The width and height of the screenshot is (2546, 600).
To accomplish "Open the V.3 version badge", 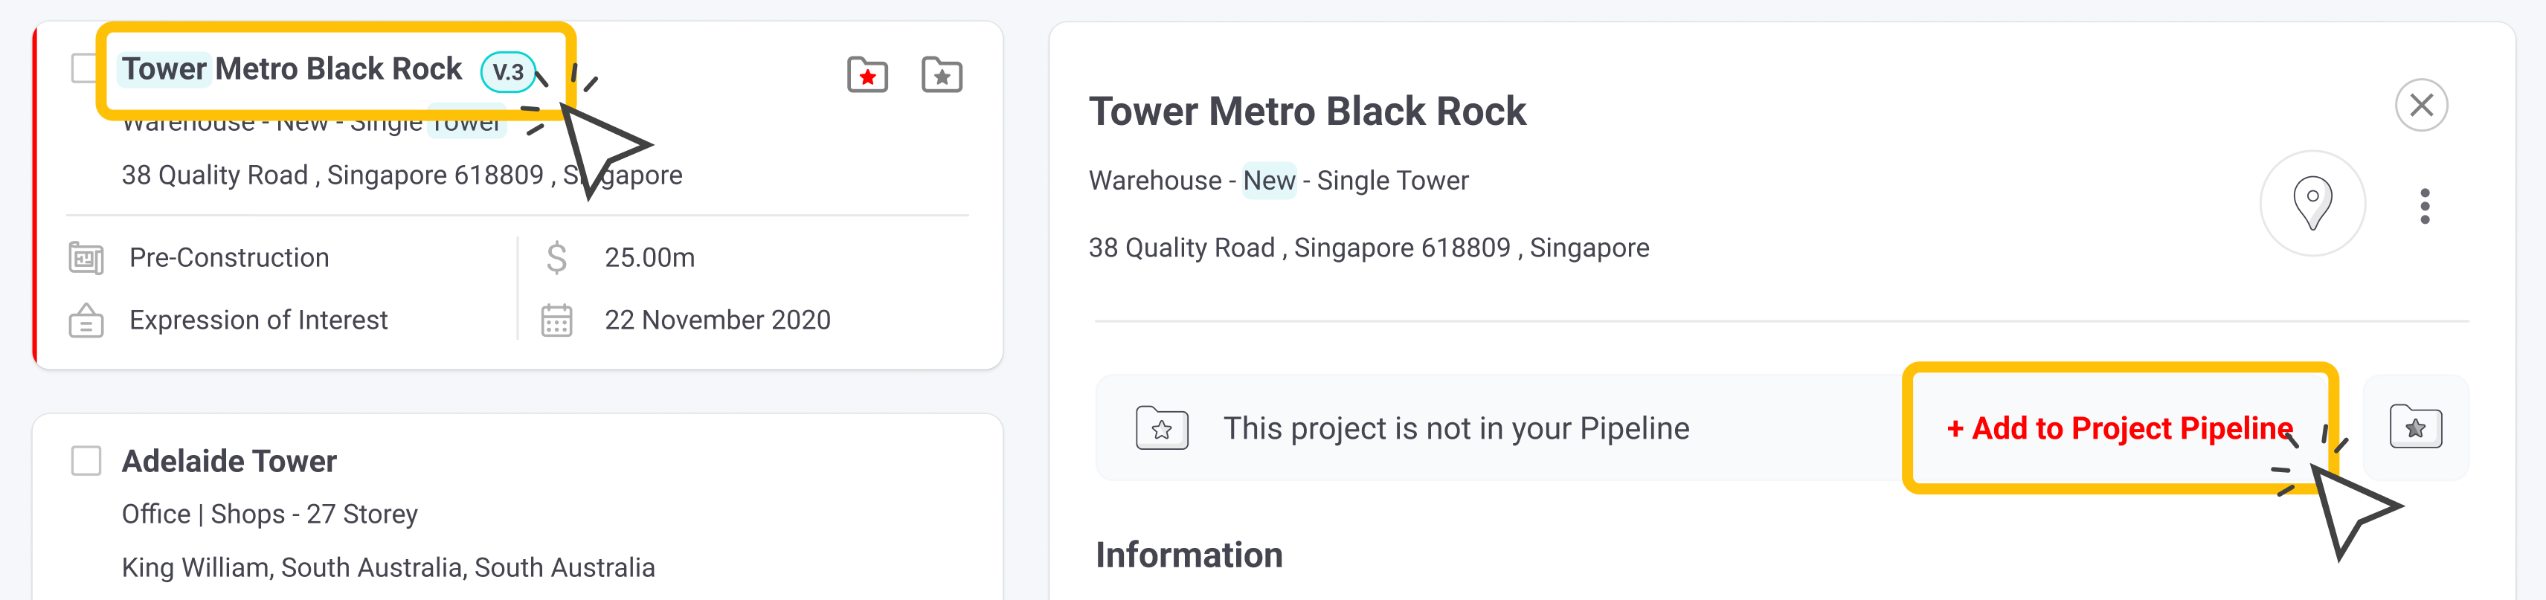I will (x=507, y=71).
